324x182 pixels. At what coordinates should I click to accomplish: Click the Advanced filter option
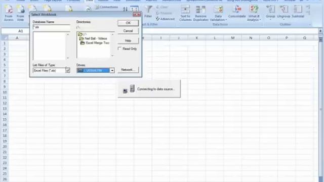click(165, 19)
